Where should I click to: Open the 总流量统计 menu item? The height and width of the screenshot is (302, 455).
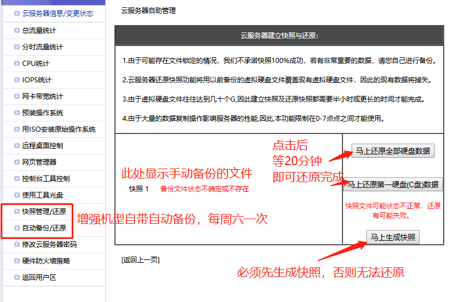39,30
